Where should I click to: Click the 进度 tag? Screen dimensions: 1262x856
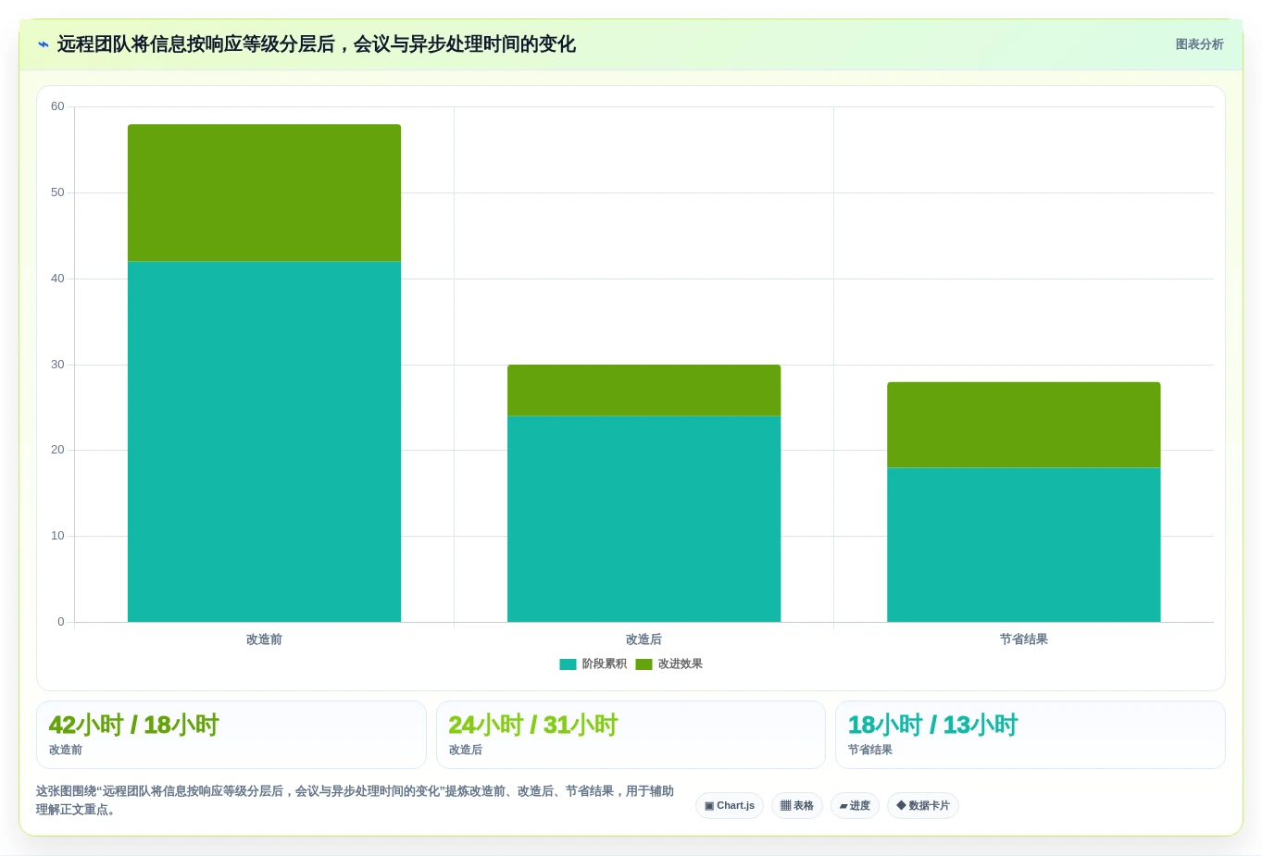click(855, 806)
